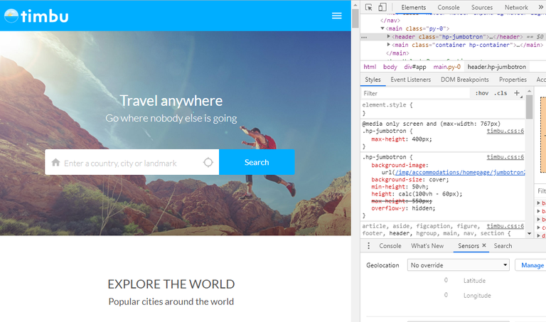Expand the main container hp-container node
Image resolution: width=546 pixels, height=322 pixels.
coord(389,45)
